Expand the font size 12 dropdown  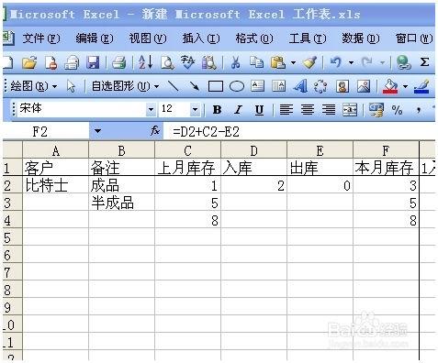point(195,109)
